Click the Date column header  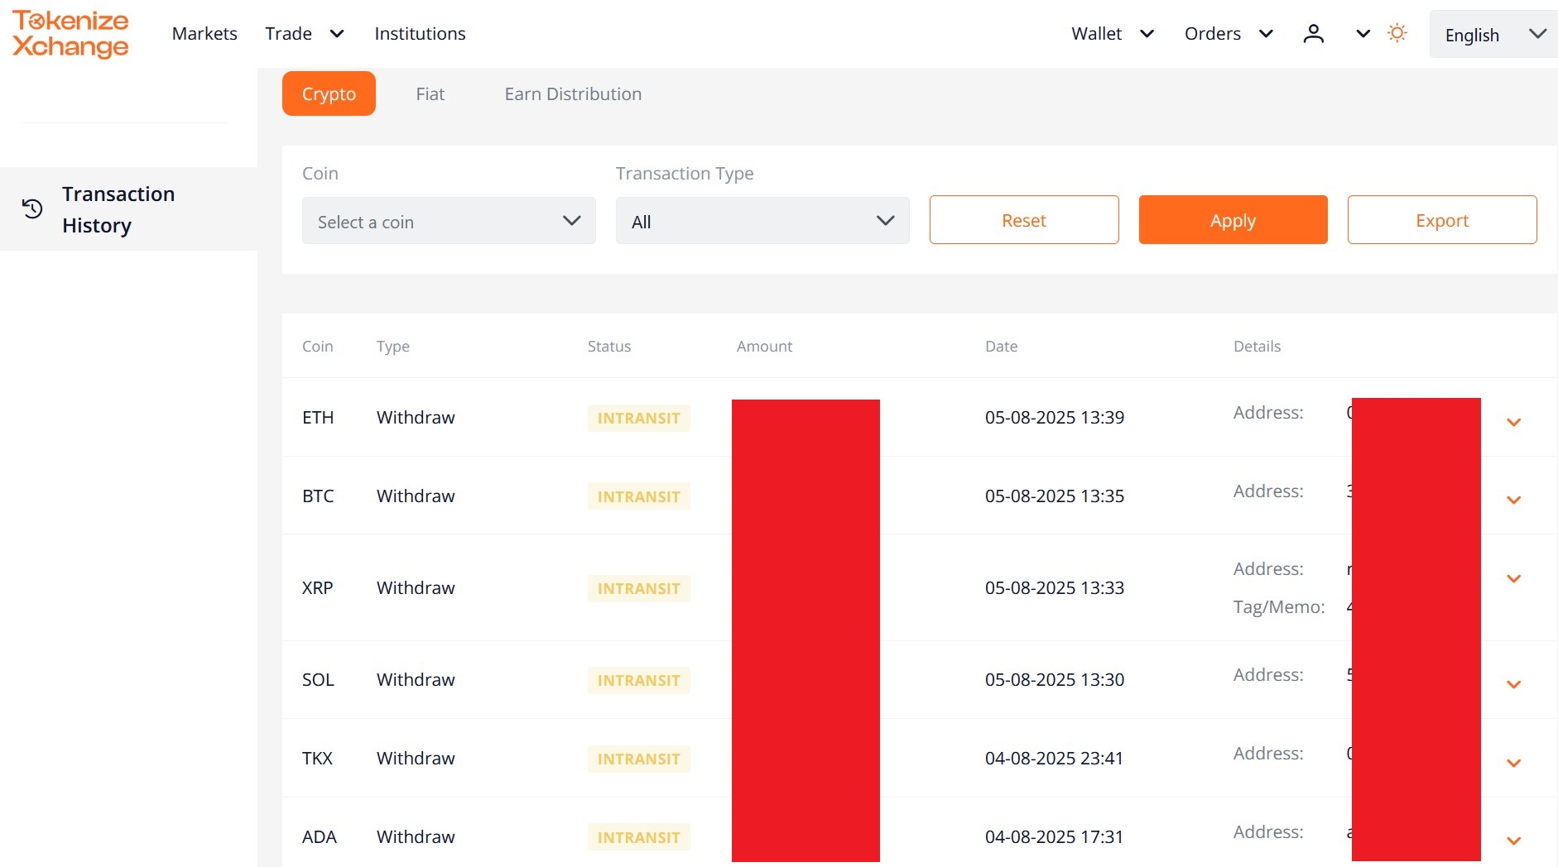click(x=1001, y=347)
